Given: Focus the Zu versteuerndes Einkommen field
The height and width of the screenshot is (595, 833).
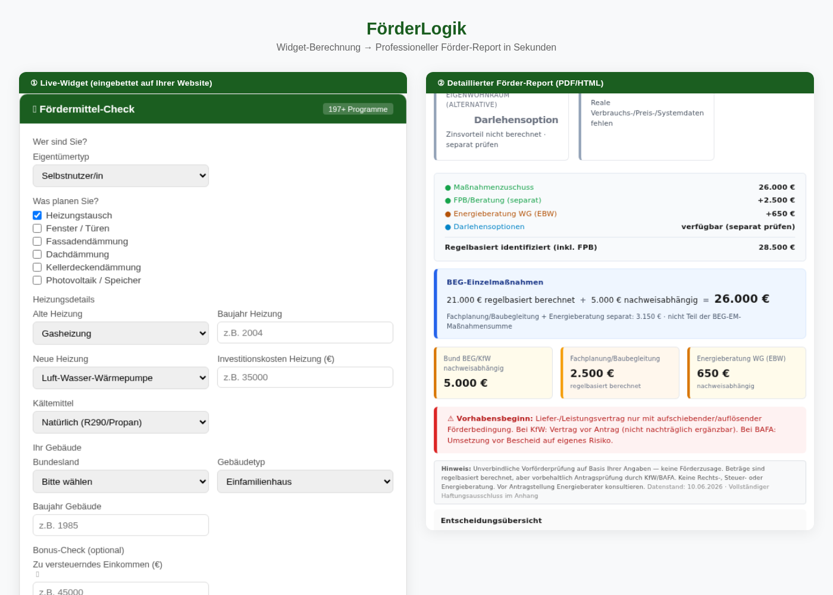Looking at the screenshot, I should click(121, 589).
